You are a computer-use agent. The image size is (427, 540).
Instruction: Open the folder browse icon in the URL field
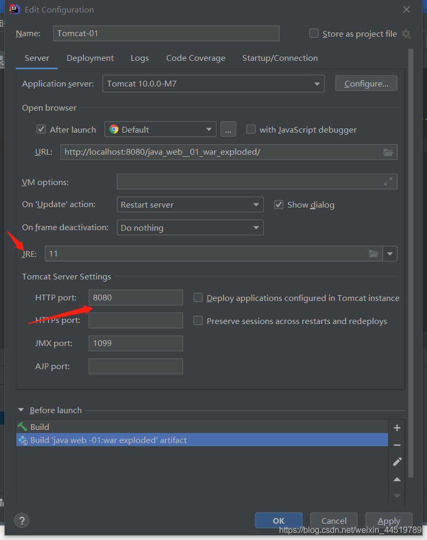click(388, 152)
